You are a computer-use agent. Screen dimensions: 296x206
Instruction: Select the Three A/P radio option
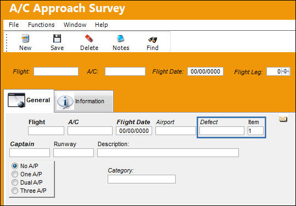[15, 191]
